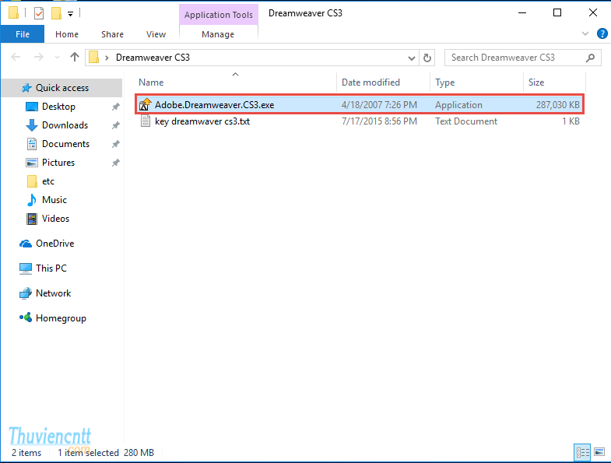
Task: Click the Adobe.Dreamweaver.CS3.exe installer icon
Action: [146, 105]
